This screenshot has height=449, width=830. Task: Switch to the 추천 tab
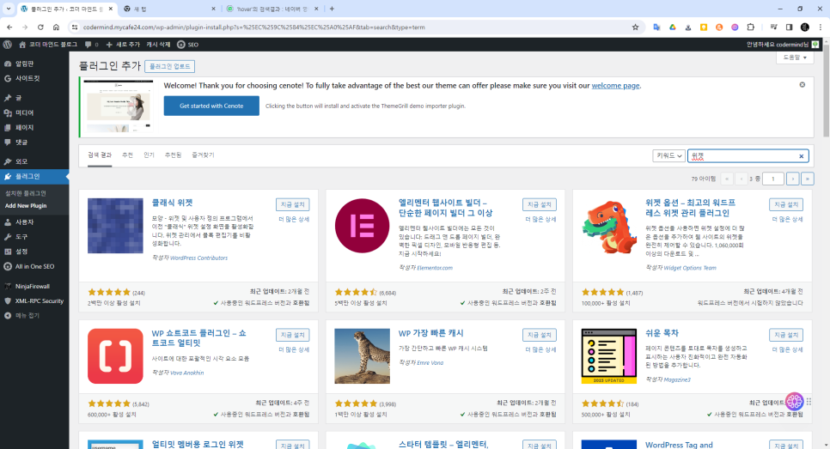[127, 155]
